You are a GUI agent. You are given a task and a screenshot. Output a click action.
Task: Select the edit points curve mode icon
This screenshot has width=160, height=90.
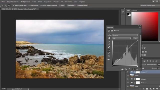(109, 50)
